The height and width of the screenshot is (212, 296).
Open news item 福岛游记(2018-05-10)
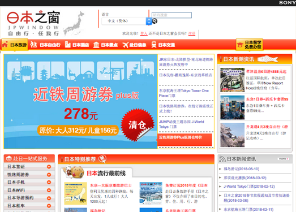tap(242, 169)
